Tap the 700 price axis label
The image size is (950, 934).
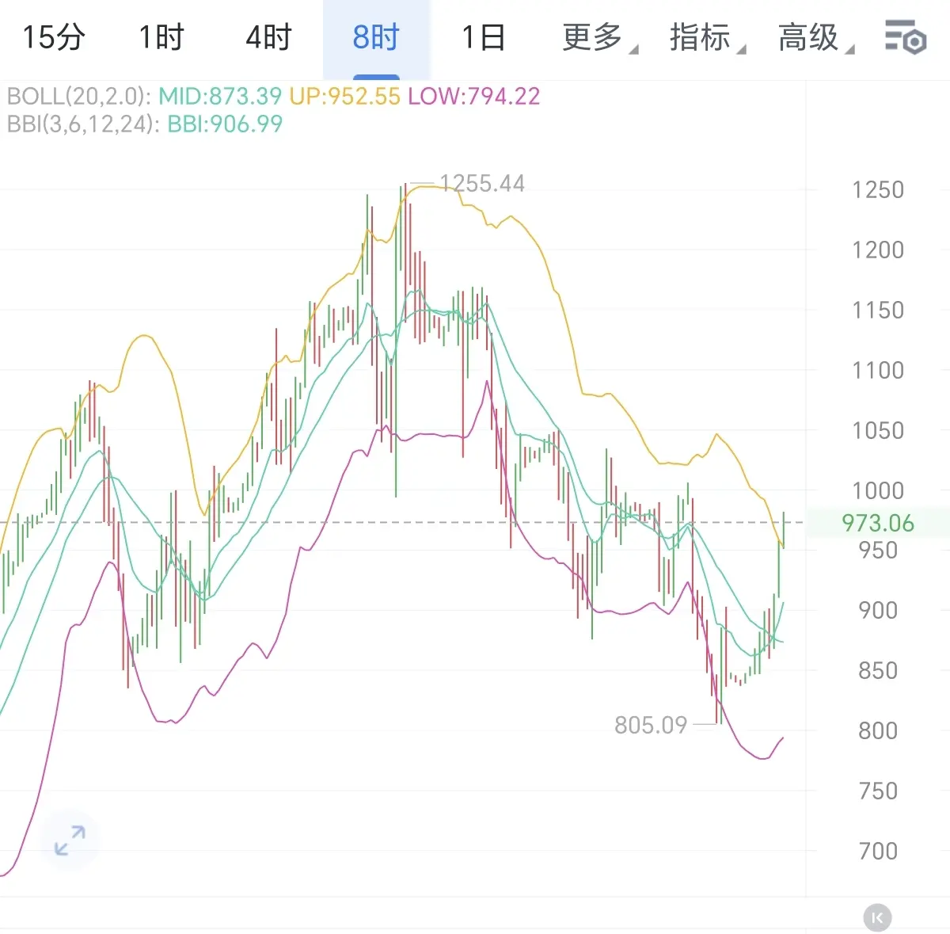[878, 852]
